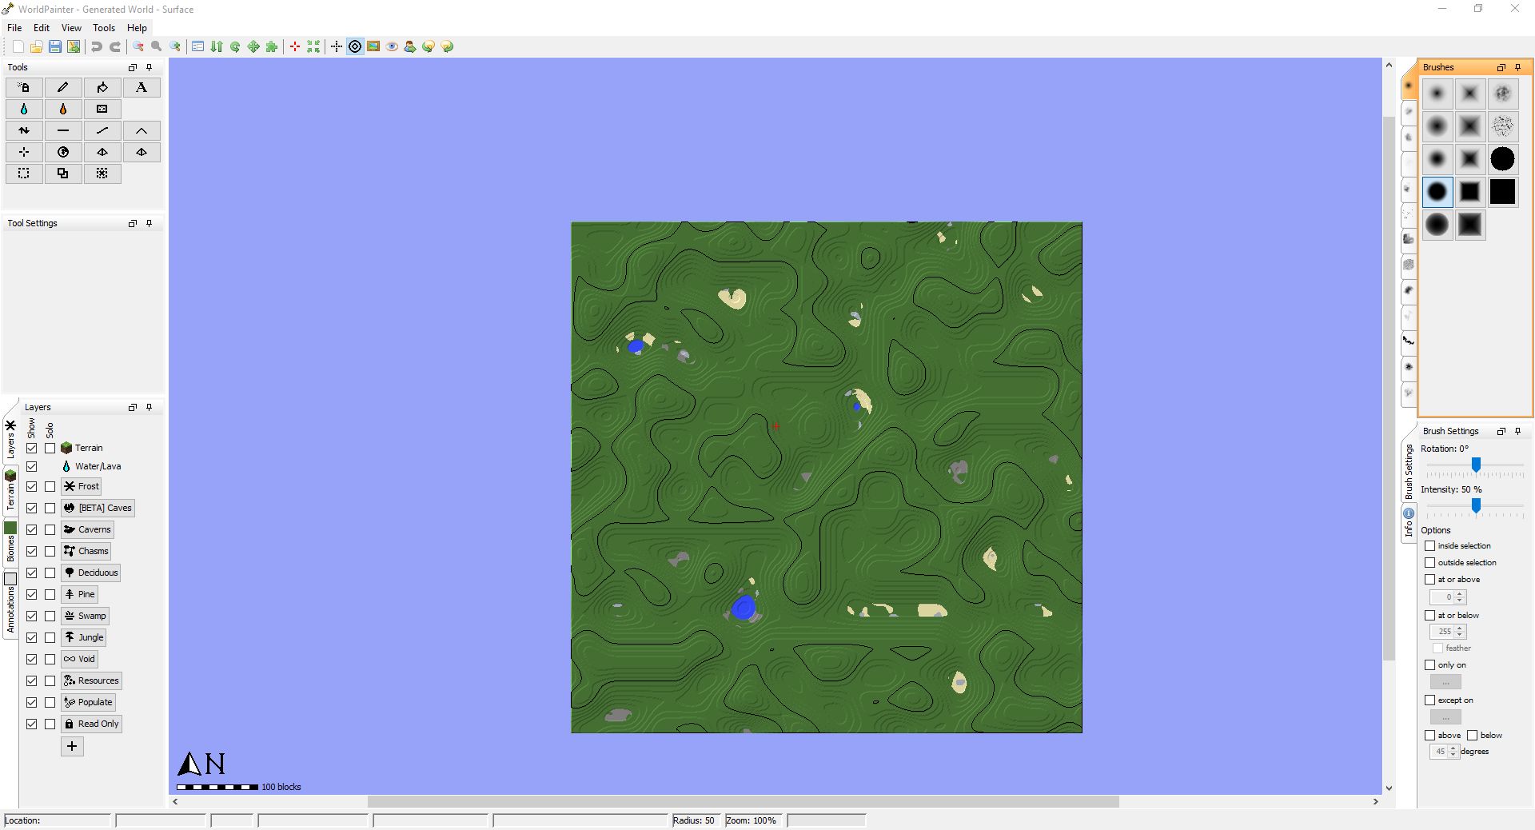Select the Pencil tool

pos(63,88)
